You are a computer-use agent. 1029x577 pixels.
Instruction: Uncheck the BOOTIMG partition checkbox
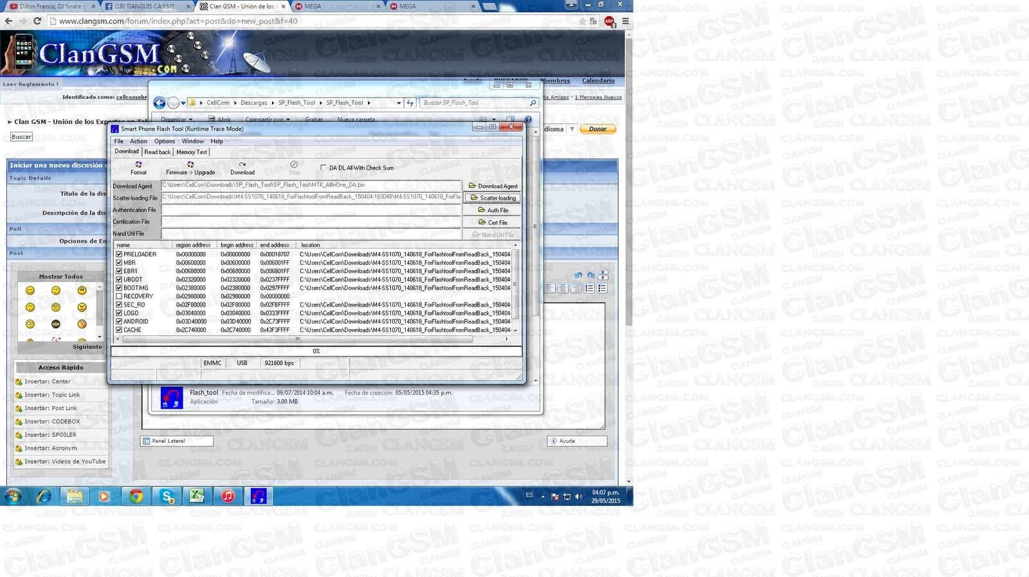pyautogui.click(x=119, y=288)
